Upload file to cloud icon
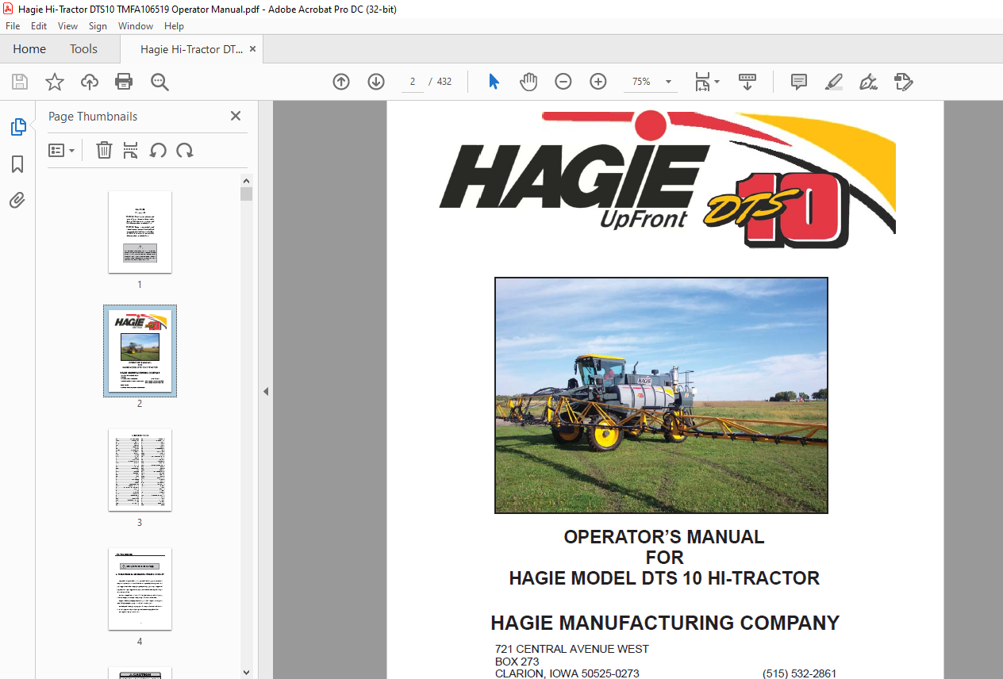1003x679 pixels. [90, 82]
